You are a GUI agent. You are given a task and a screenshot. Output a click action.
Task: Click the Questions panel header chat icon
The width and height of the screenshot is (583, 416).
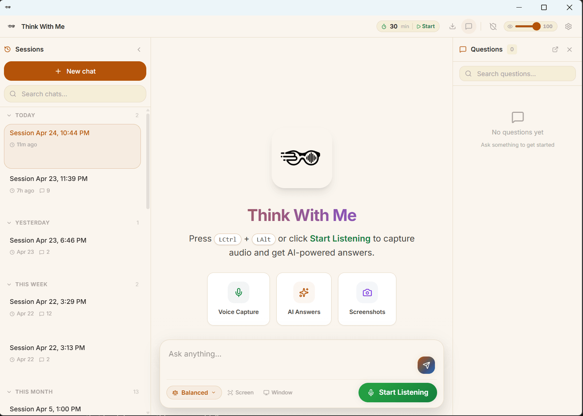pos(463,49)
